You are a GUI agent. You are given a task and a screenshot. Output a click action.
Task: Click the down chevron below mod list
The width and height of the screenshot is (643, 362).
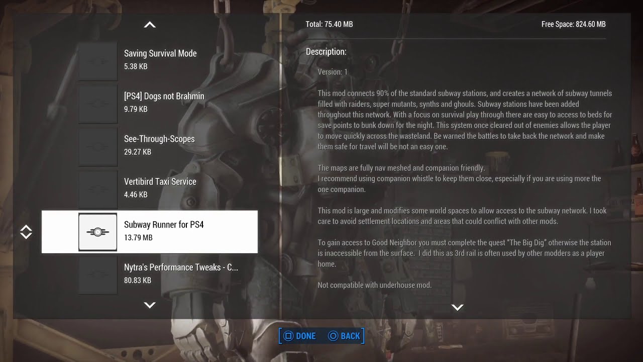[150, 305]
